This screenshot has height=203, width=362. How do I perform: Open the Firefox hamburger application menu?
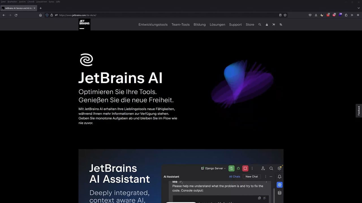358,15
